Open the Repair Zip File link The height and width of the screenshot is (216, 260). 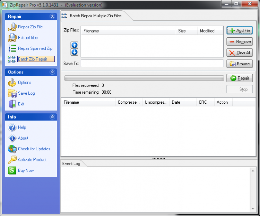(31, 27)
